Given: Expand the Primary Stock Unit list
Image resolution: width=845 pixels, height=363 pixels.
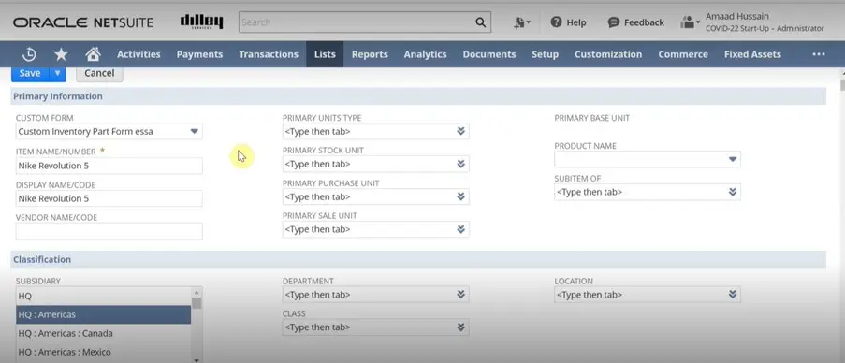Looking at the screenshot, I should pos(460,164).
